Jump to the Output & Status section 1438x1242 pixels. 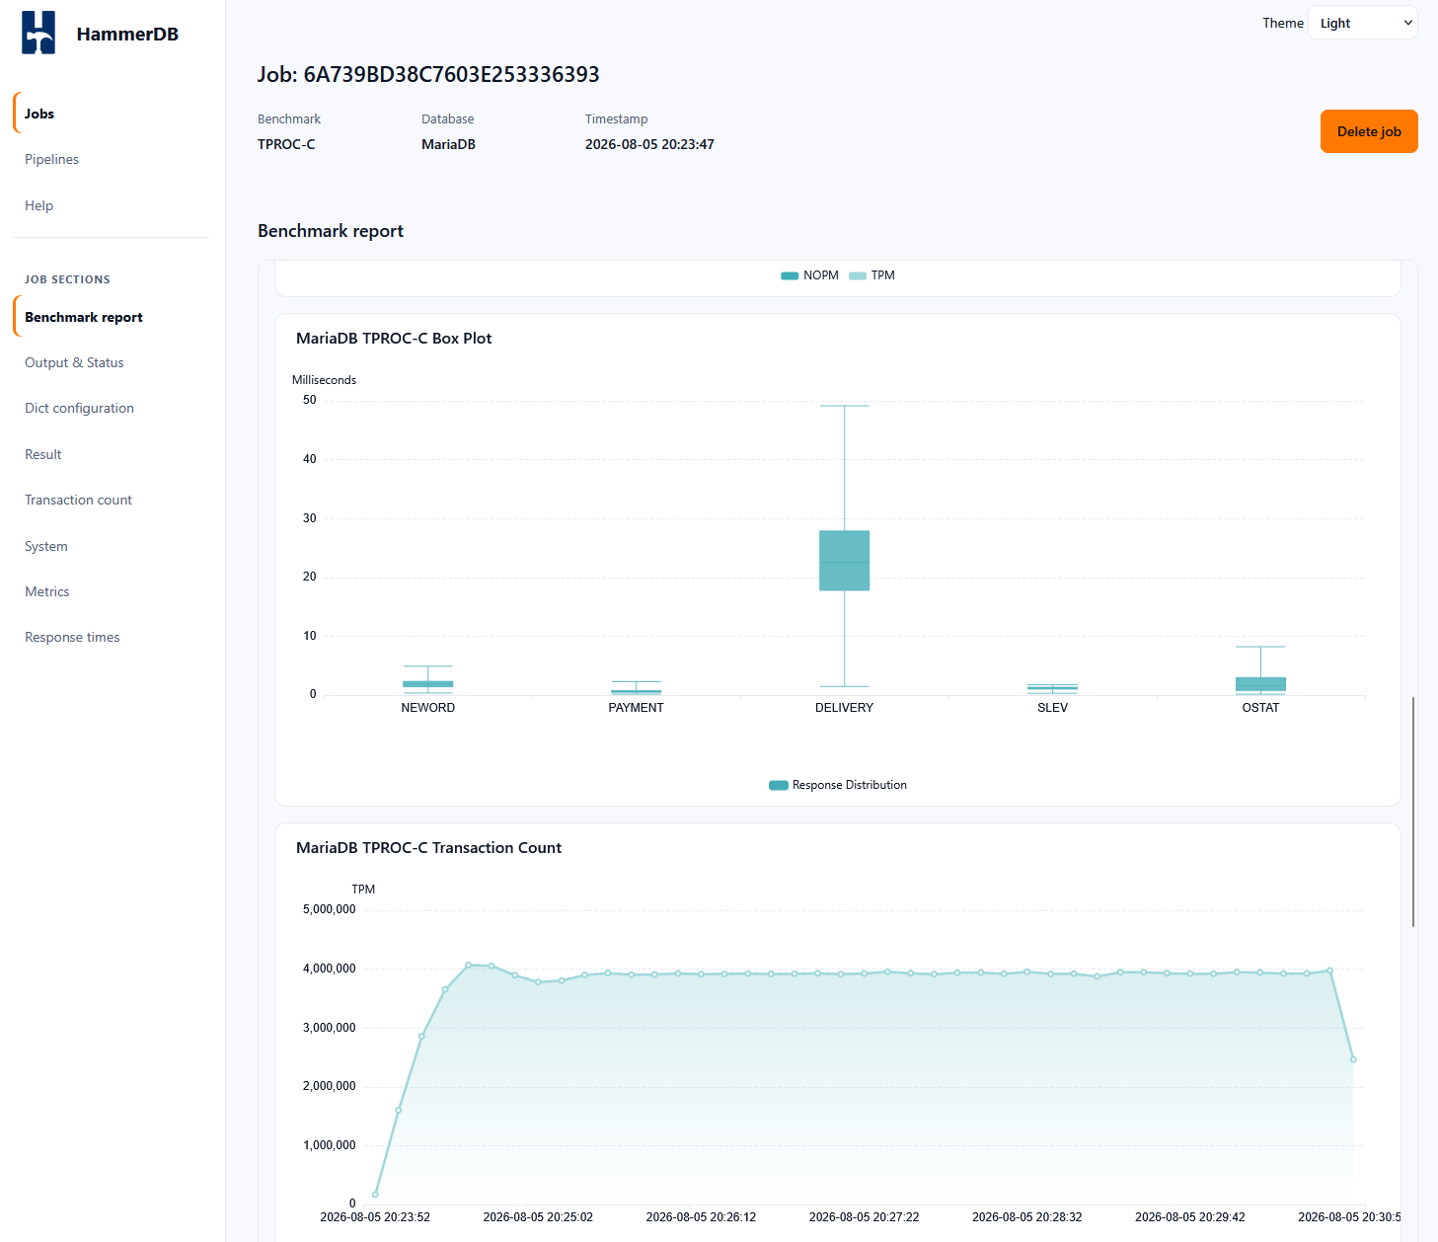tap(74, 362)
